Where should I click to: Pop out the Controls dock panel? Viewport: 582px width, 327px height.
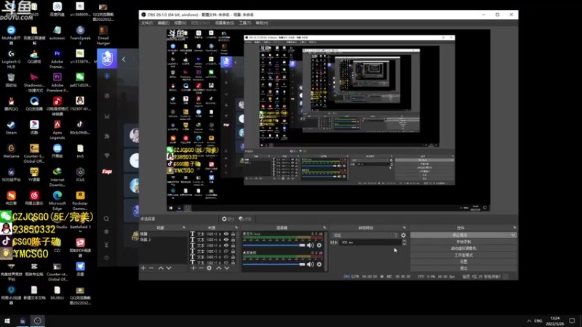tap(514, 227)
